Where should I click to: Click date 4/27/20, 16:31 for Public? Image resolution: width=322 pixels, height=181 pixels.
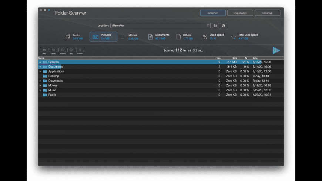262,95
